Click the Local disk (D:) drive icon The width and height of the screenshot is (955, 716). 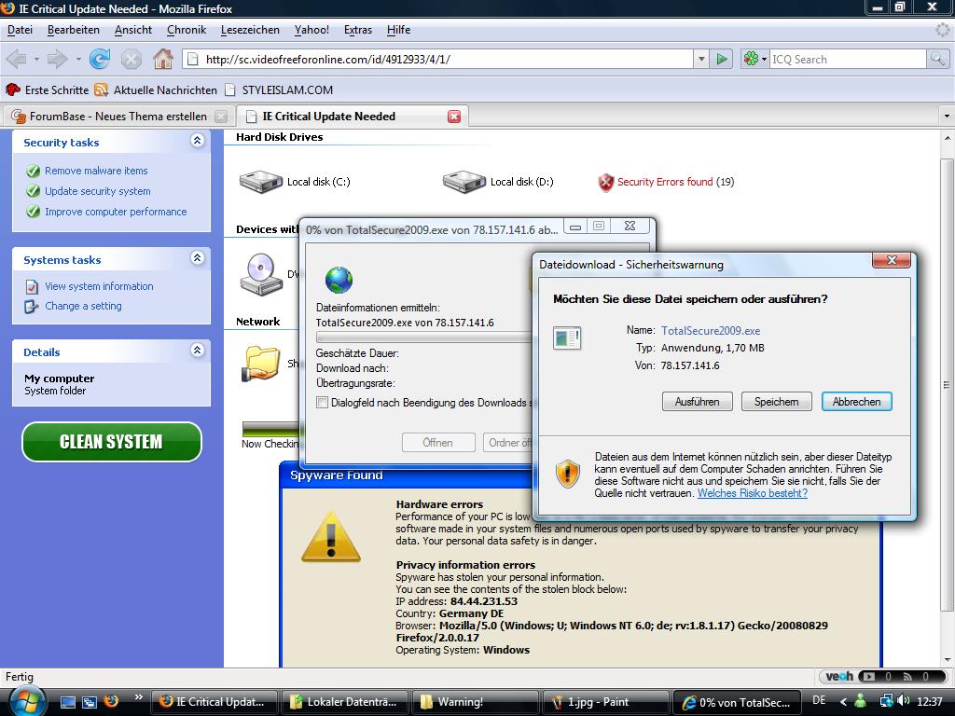(x=464, y=182)
